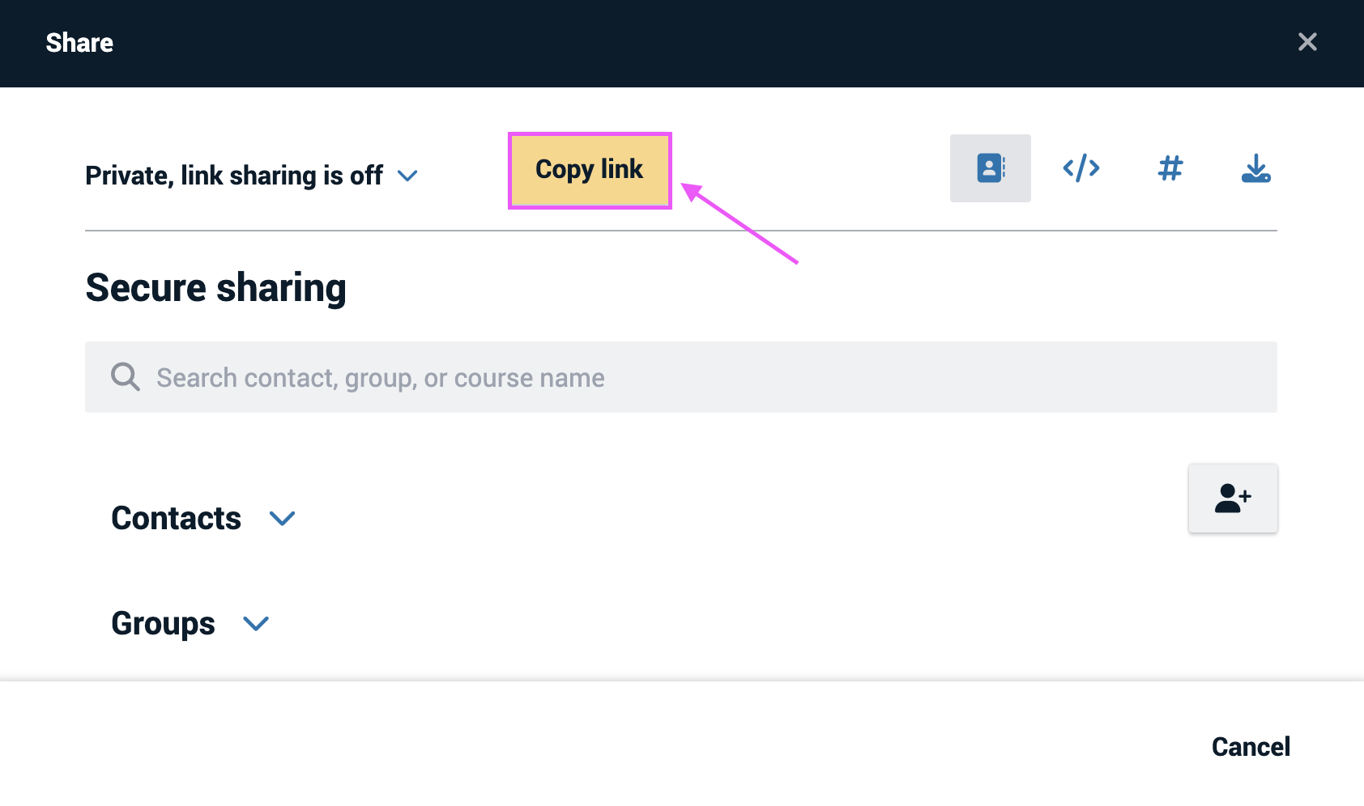Image resolution: width=1364 pixels, height=806 pixels.
Task: Add a new contact with person-plus icon
Action: 1233,498
